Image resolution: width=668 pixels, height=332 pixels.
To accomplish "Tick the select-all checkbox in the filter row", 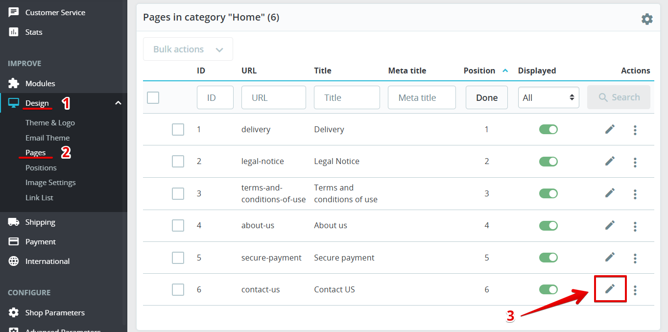I will click(x=153, y=97).
